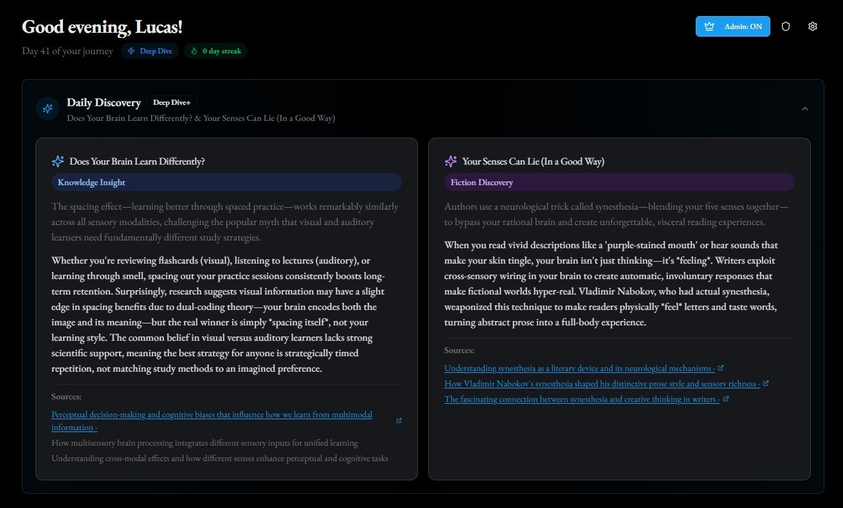Screen dimensions: 843x508
Task: Select the Knowledge Insight tag bar
Action: click(x=226, y=182)
